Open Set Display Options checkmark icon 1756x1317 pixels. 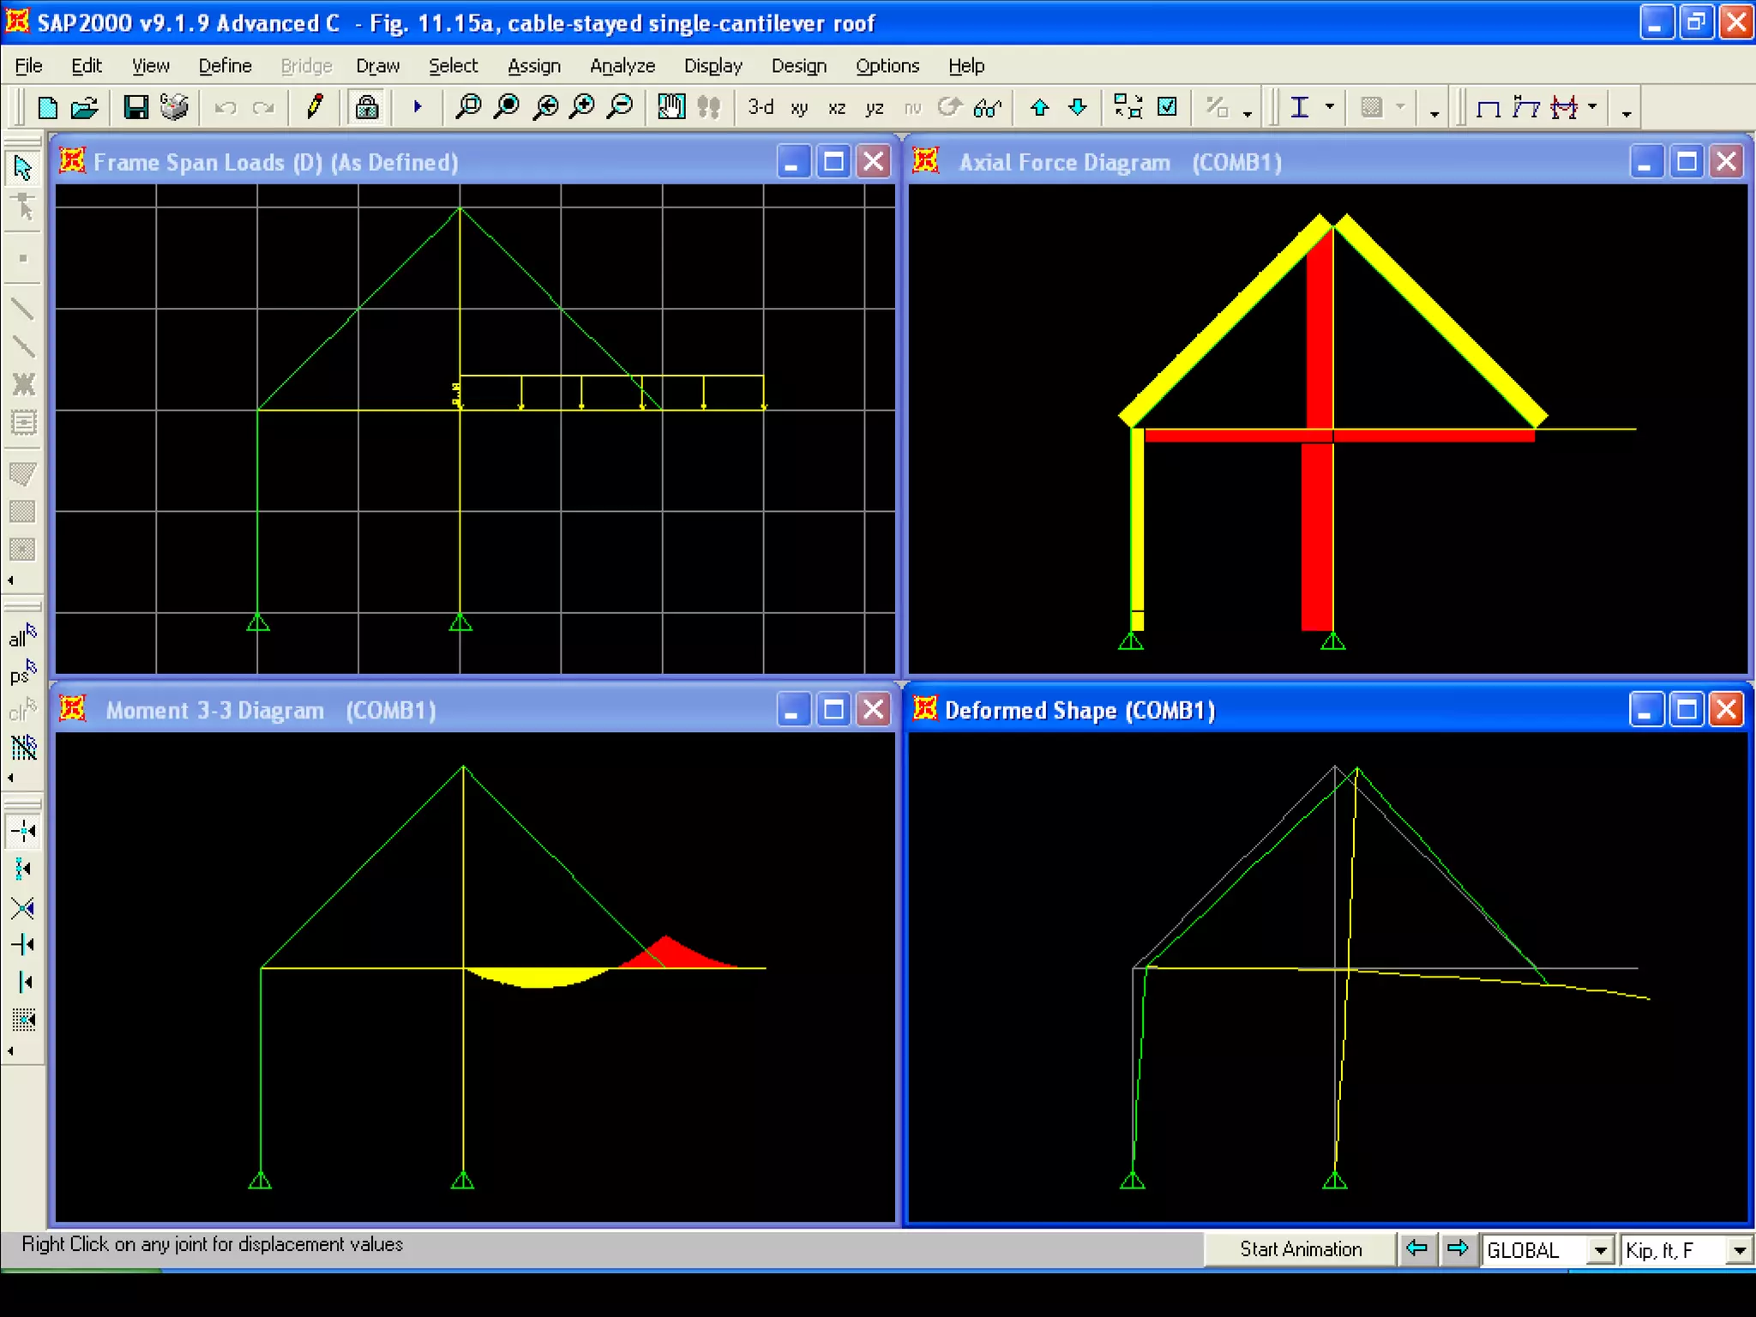(x=1167, y=107)
